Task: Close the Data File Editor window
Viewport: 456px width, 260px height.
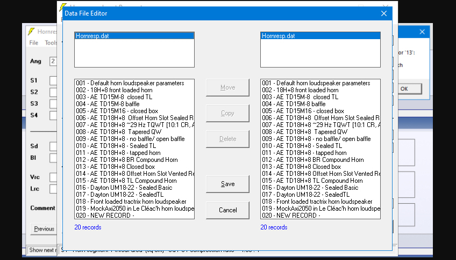Action: click(x=384, y=13)
